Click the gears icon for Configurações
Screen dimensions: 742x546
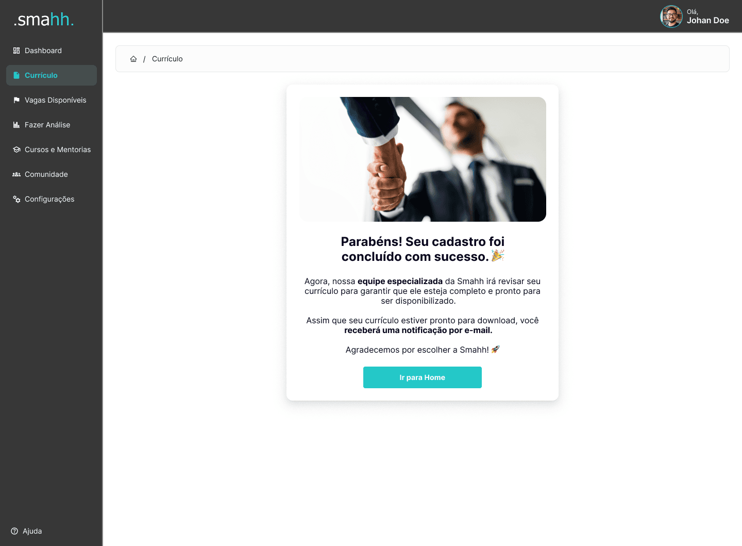coord(16,199)
